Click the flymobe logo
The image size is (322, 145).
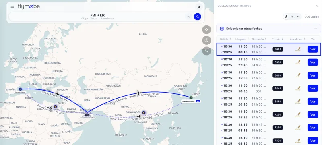click(x=29, y=6)
